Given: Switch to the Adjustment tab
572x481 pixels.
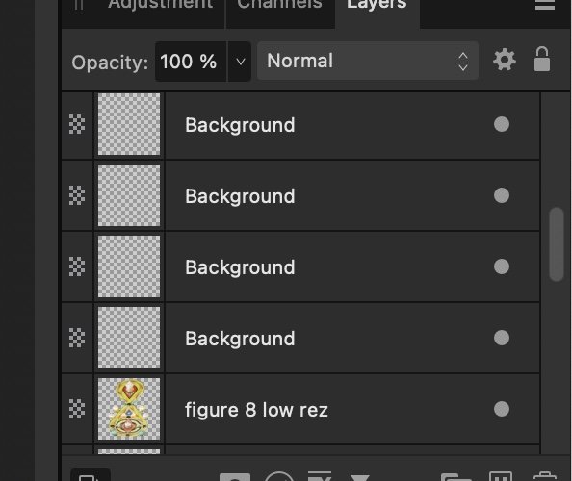Looking at the screenshot, I should click(161, 5).
